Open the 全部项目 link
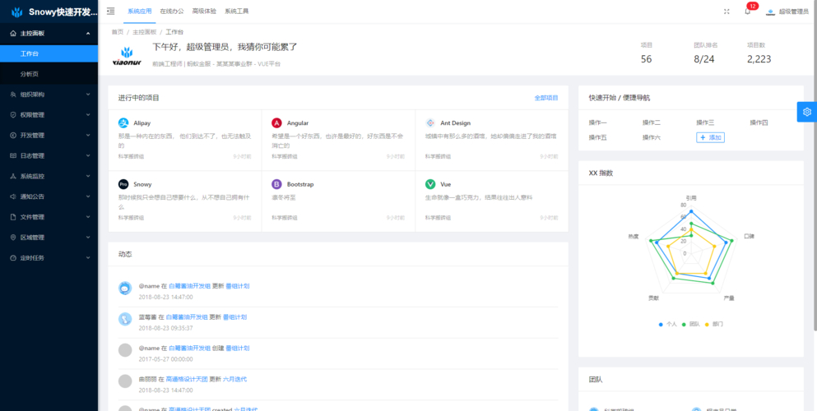This screenshot has width=817, height=411. (546, 98)
